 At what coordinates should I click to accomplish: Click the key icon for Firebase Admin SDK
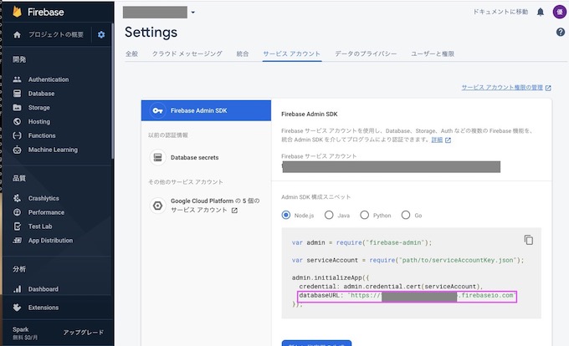[157, 110]
